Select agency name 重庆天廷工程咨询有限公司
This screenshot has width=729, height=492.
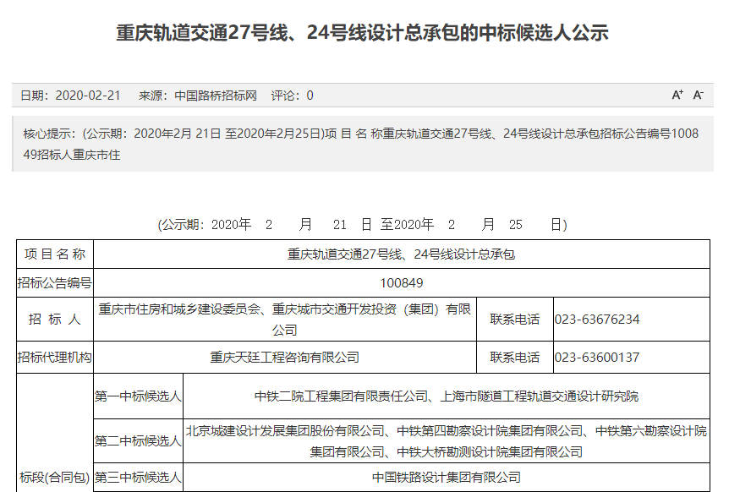285,358
